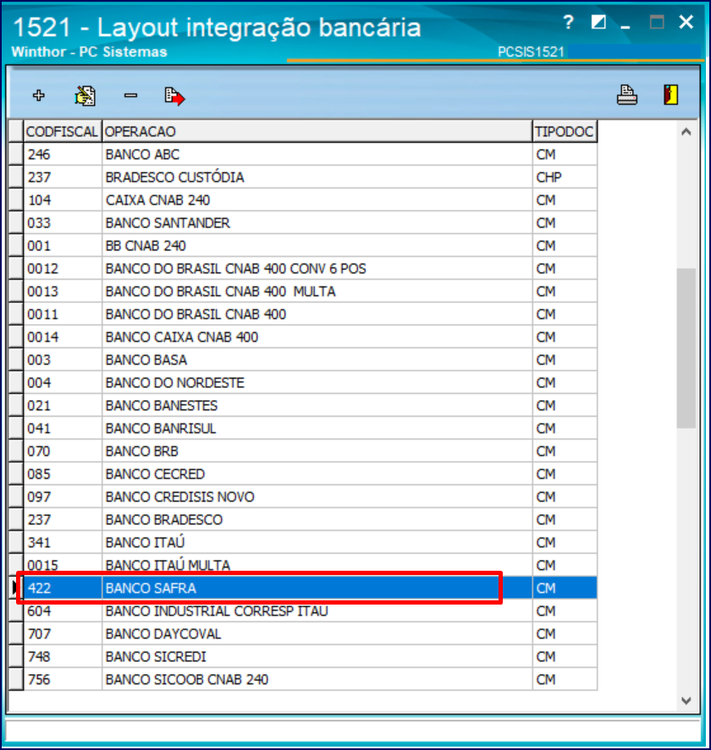The image size is (711, 750).
Task: Sort by the OPERACAO column header
Action: tap(317, 132)
